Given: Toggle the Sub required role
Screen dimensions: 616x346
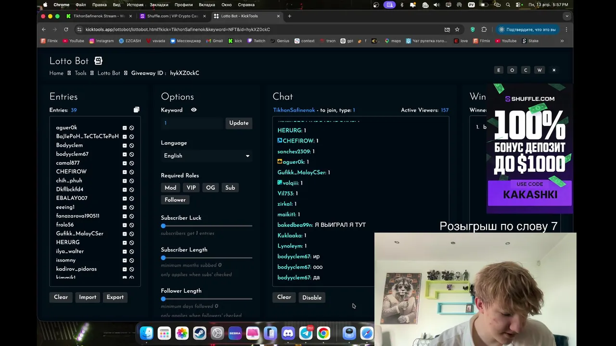Looking at the screenshot, I should (230, 188).
